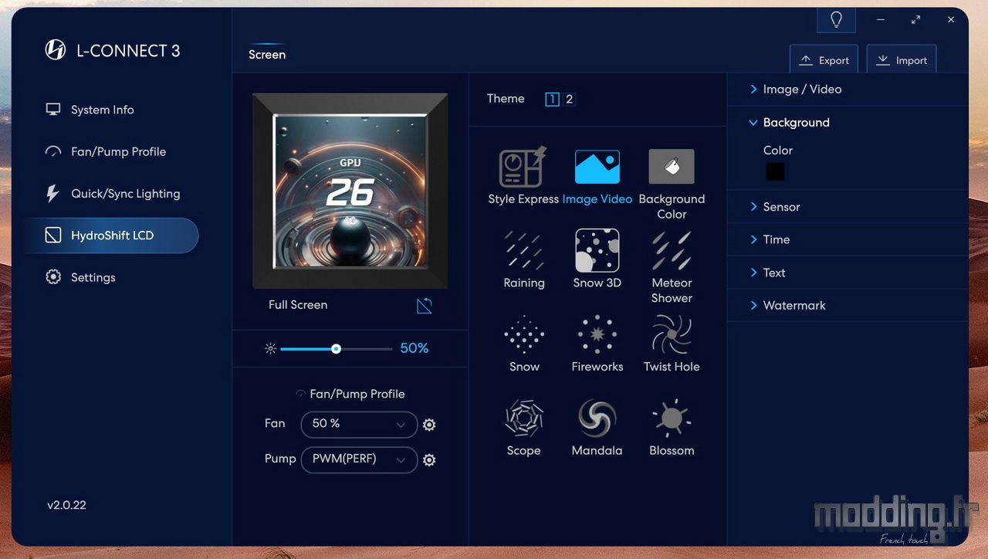Expand the Watermark section
The width and height of the screenshot is (988, 559).
848,305
